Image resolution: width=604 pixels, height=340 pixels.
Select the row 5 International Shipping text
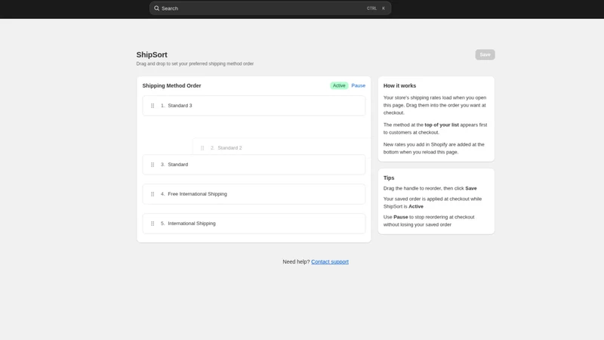(192, 224)
